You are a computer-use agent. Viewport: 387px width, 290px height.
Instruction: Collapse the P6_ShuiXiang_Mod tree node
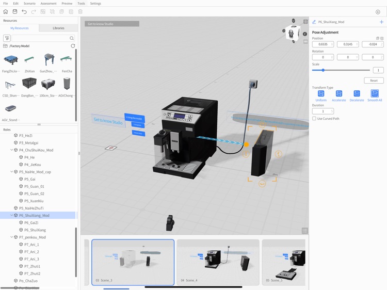(12, 216)
